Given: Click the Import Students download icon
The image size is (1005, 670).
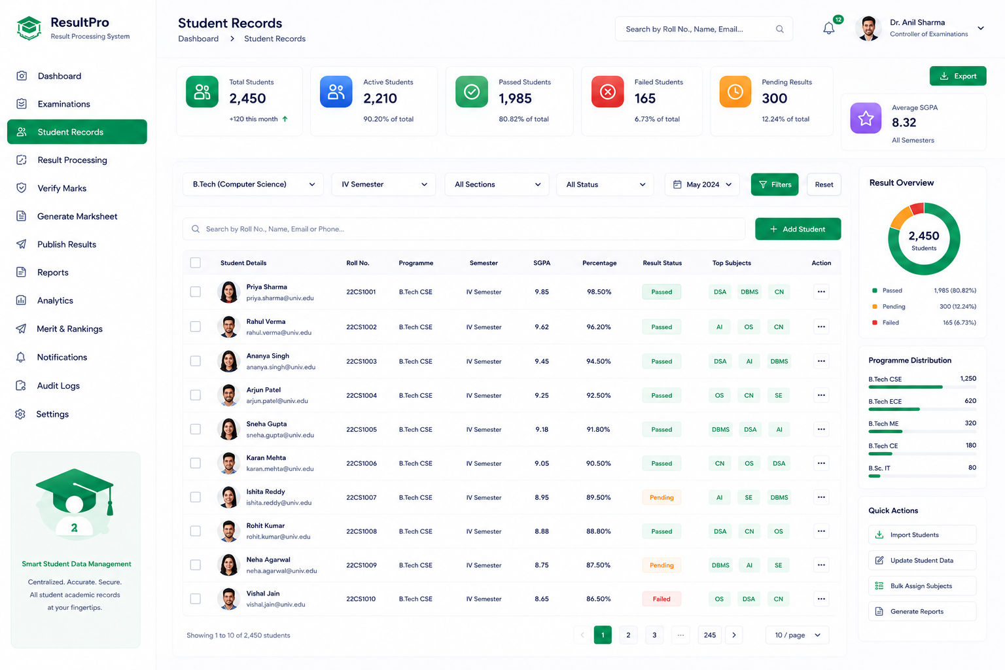Looking at the screenshot, I should pyautogui.click(x=879, y=535).
